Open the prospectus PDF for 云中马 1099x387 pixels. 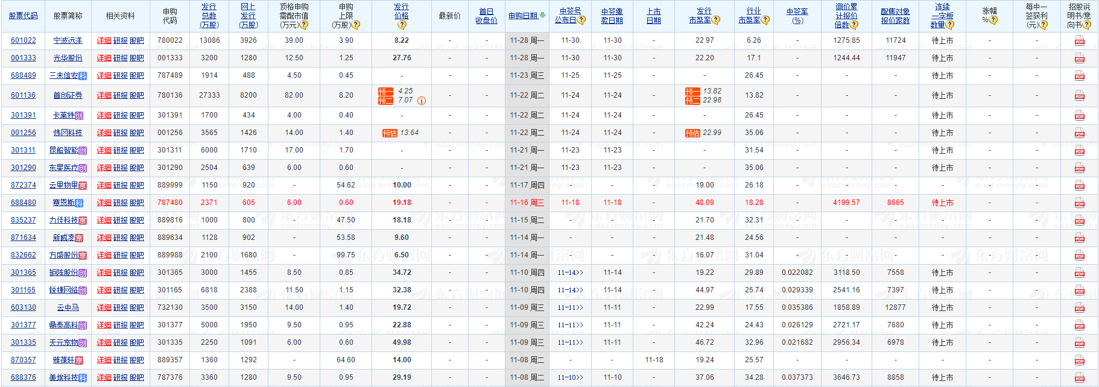tap(1079, 308)
